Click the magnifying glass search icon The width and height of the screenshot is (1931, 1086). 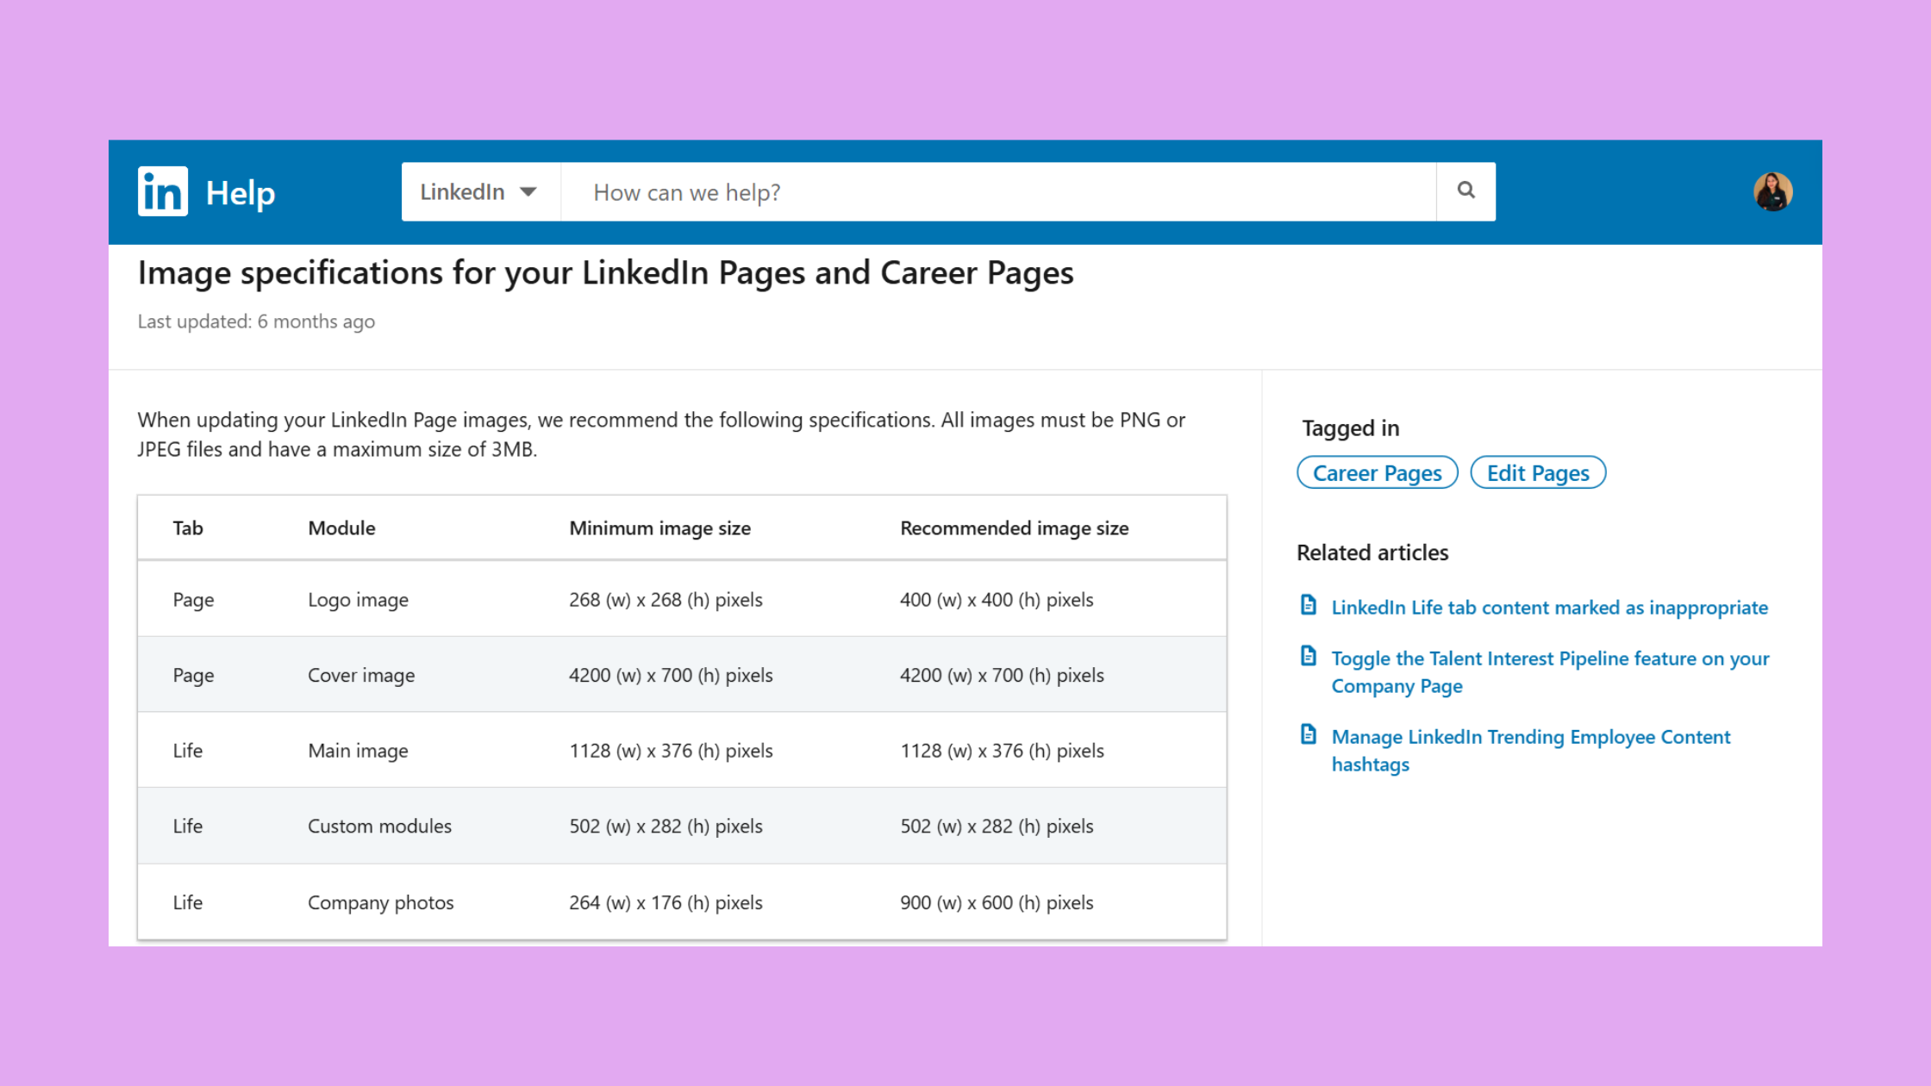[x=1465, y=190]
